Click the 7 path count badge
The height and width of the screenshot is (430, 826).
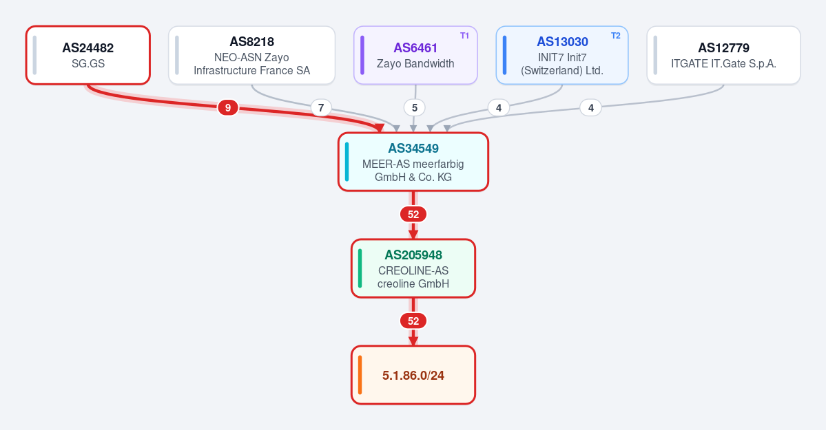(321, 108)
